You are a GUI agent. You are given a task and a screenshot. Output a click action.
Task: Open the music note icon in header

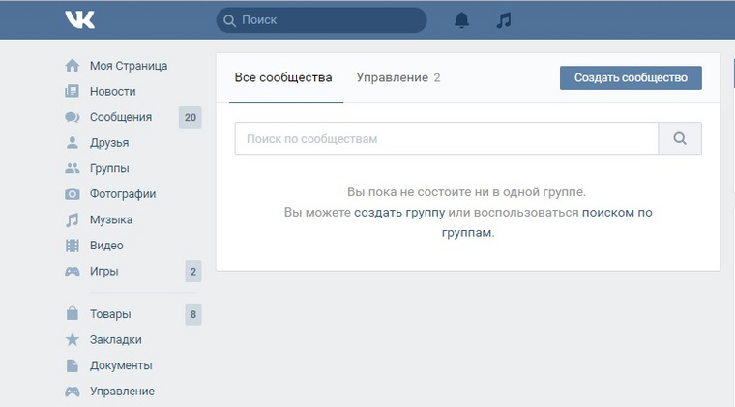pyautogui.click(x=504, y=20)
